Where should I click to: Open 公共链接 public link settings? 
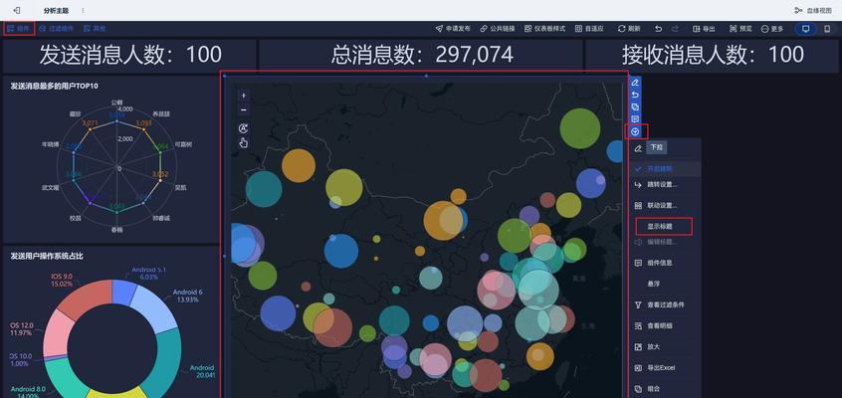(x=498, y=29)
